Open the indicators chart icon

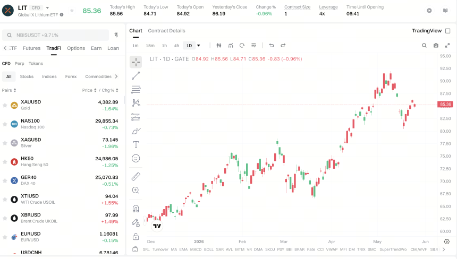point(231,46)
